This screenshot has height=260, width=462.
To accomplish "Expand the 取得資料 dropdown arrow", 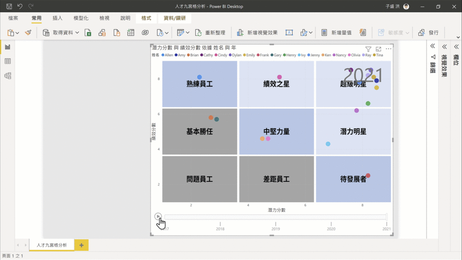I will 77,32.
